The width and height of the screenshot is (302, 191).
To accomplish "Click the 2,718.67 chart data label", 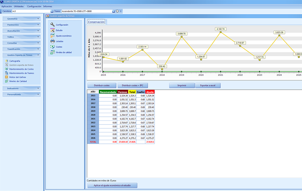I will coord(240,43).
